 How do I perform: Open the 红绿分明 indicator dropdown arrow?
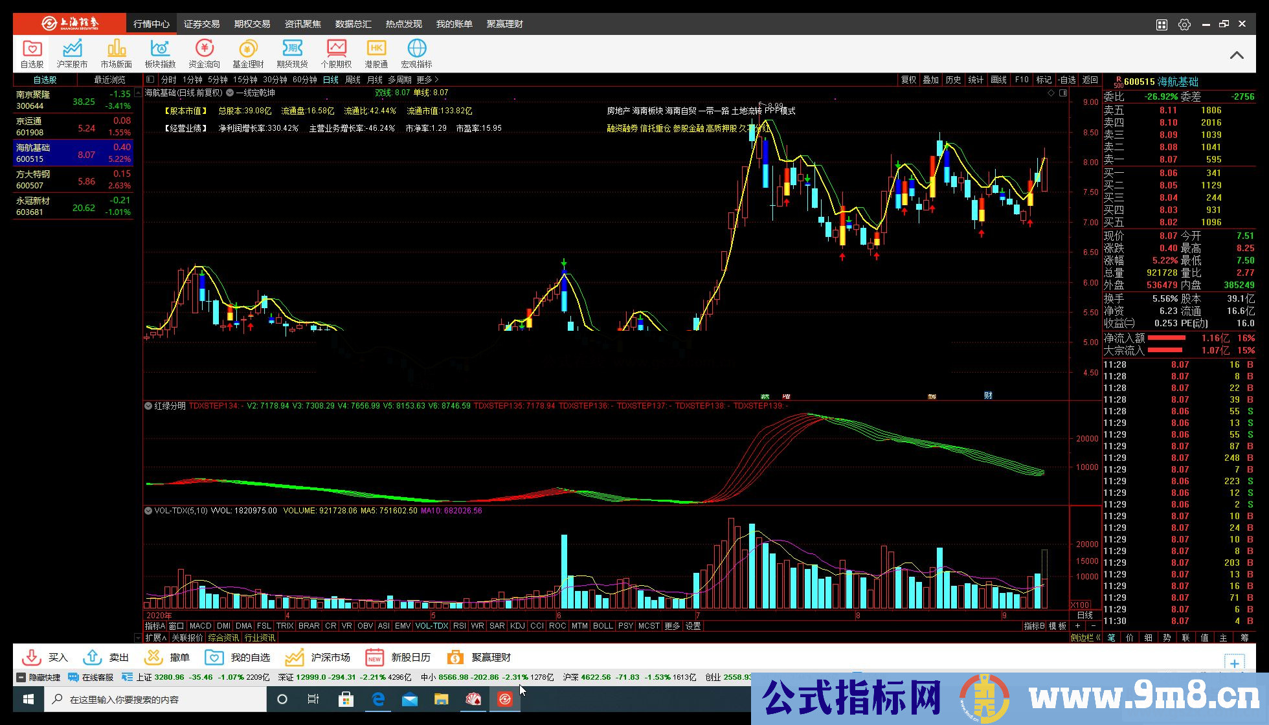point(148,406)
